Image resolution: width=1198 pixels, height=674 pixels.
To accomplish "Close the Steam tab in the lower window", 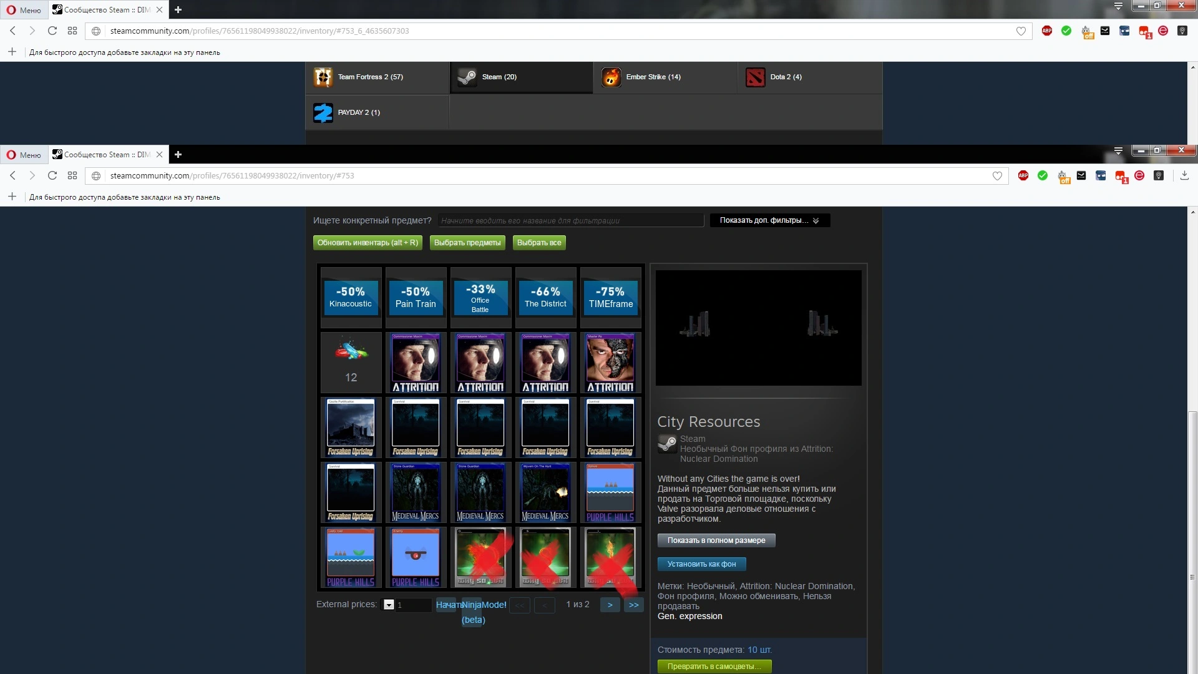I will coord(159,155).
